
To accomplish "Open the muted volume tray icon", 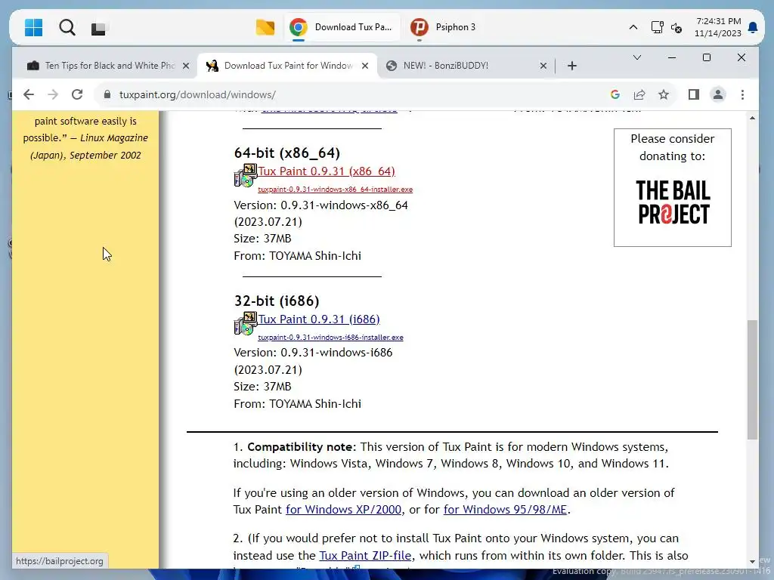I will (x=676, y=28).
